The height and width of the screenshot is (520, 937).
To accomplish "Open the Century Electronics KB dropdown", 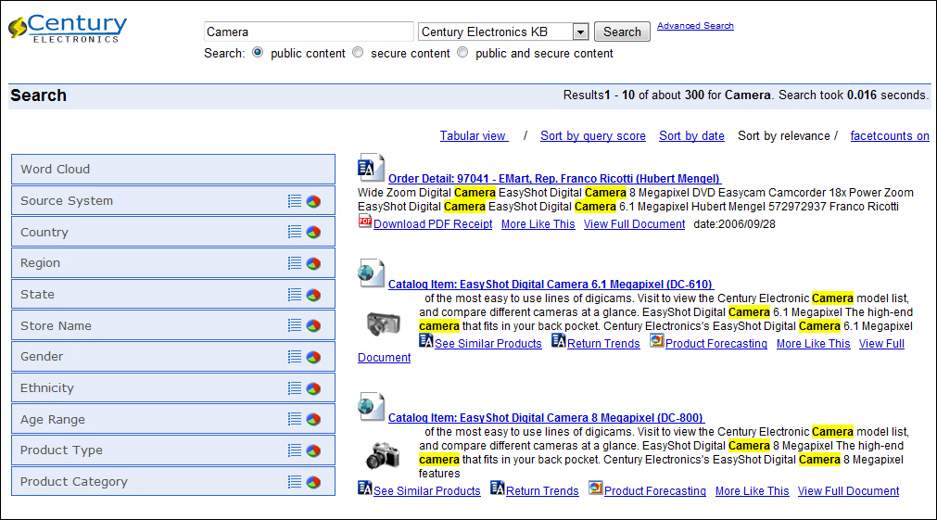I will 503,32.
